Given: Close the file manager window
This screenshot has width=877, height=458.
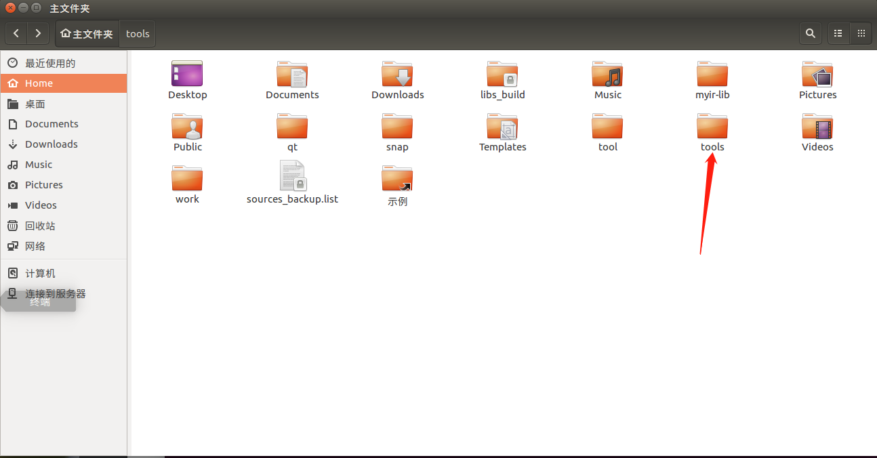Looking at the screenshot, I should (x=10, y=8).
